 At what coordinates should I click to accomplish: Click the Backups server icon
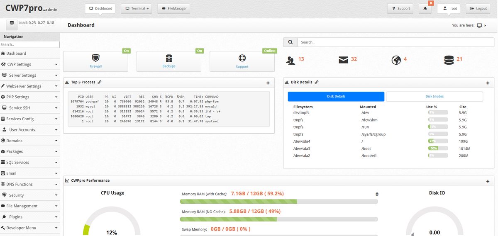point(168,58)
